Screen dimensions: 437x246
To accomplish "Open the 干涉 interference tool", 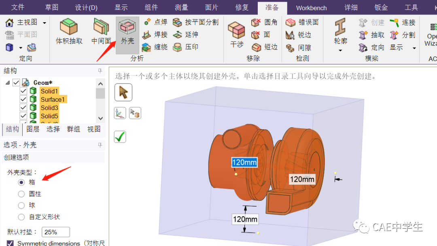I will click(237, 34).
